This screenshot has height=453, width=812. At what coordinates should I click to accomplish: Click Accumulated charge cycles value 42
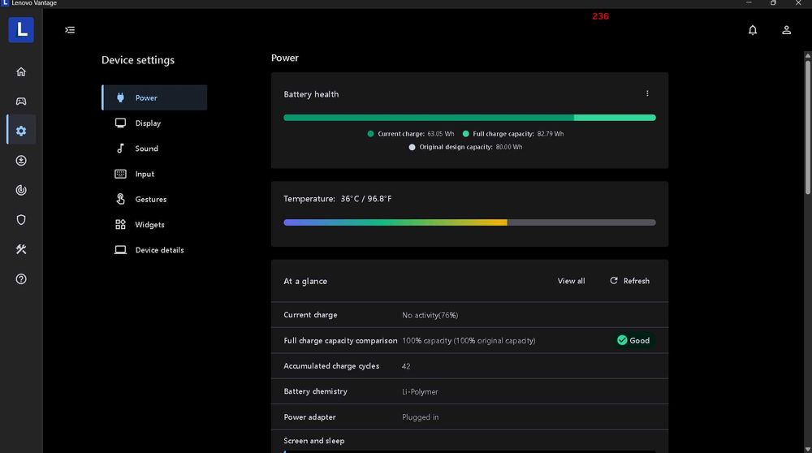406,366
